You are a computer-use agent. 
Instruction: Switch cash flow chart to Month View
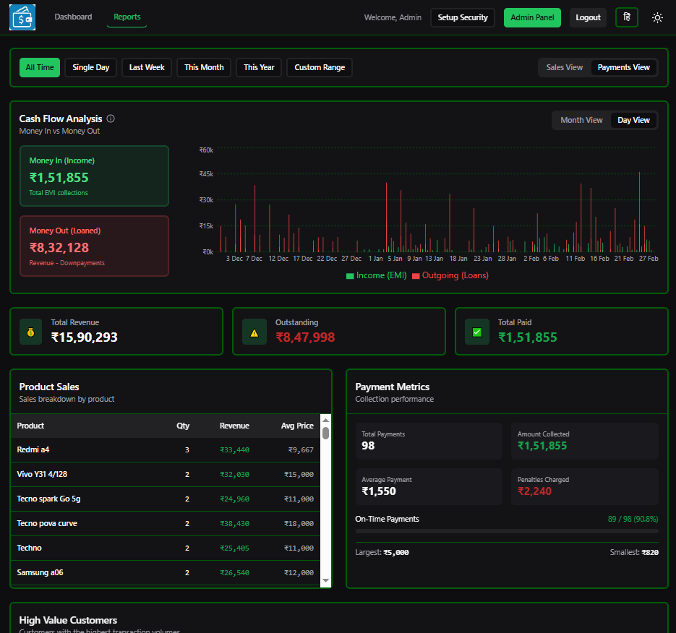(x=581, y=120)
